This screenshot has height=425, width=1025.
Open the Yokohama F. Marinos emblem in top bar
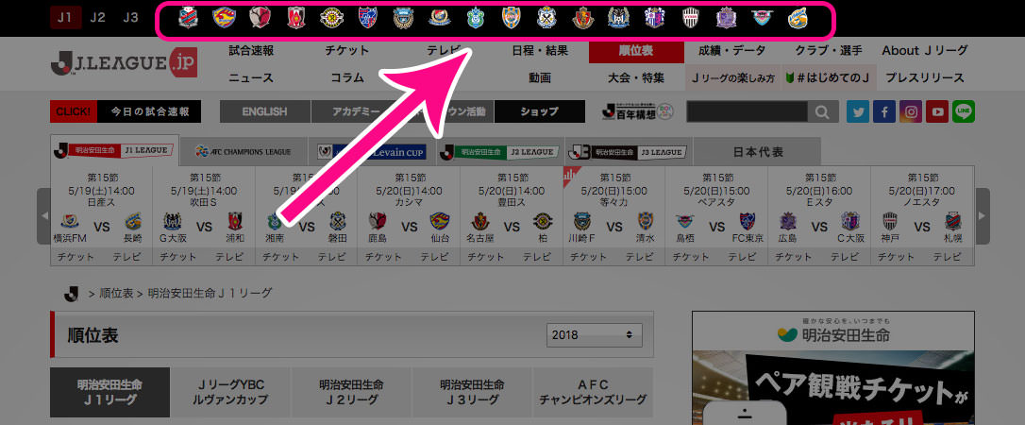point(440,18)
